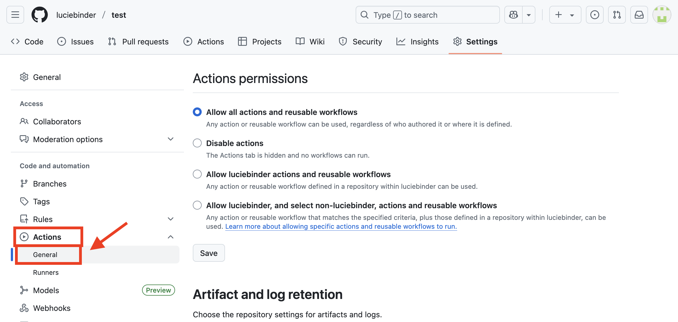Image resolution: width=678 pixels, height=322 pixels.
Task: Collapse the Actions sidebar section
Action: 171,237
